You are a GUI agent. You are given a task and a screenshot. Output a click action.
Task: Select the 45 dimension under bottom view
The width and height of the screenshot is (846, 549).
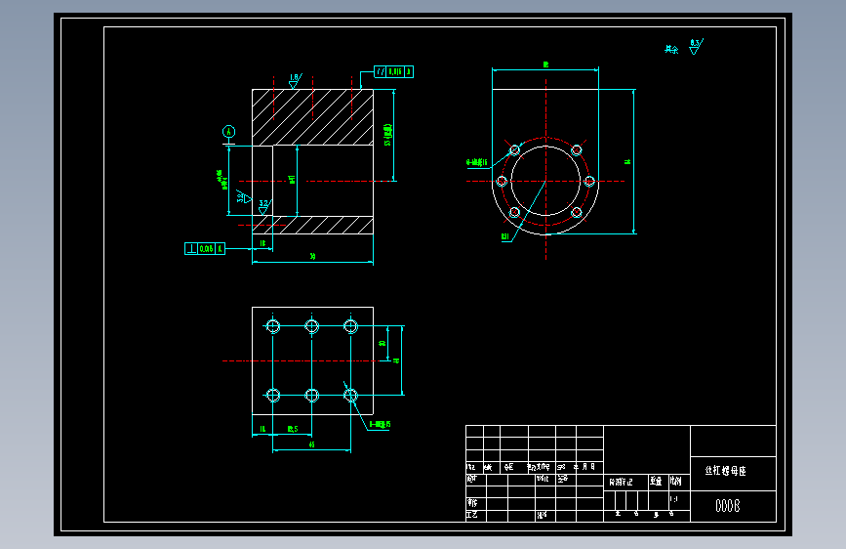(x=311, y=444)
